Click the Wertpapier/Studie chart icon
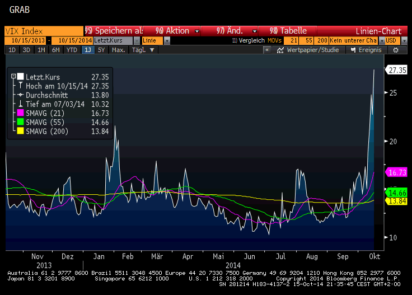This screenshot has width=412, height=295. pos(280,50)
